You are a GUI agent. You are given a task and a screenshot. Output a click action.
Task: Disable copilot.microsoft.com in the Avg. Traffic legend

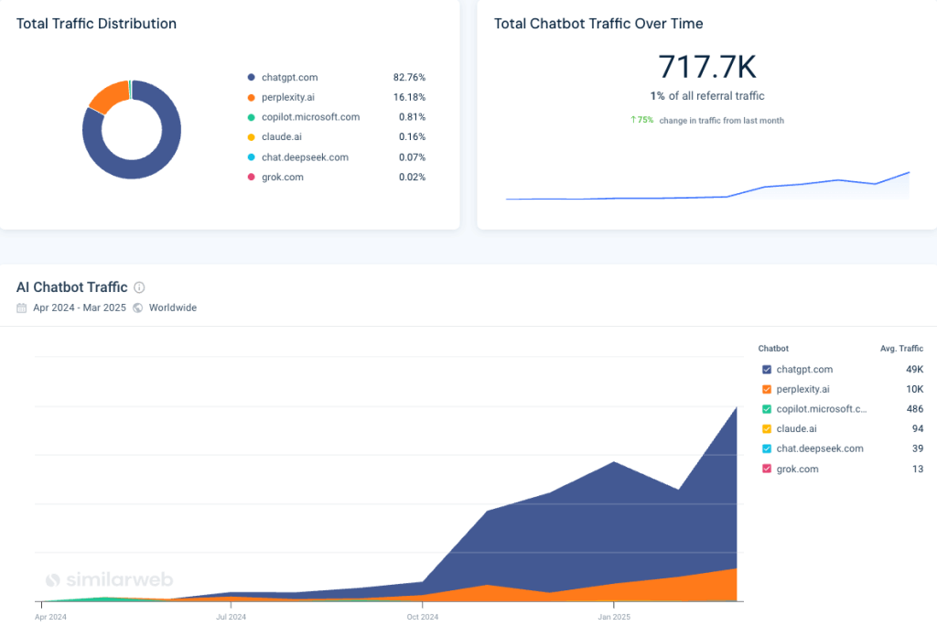pos(769,409)
